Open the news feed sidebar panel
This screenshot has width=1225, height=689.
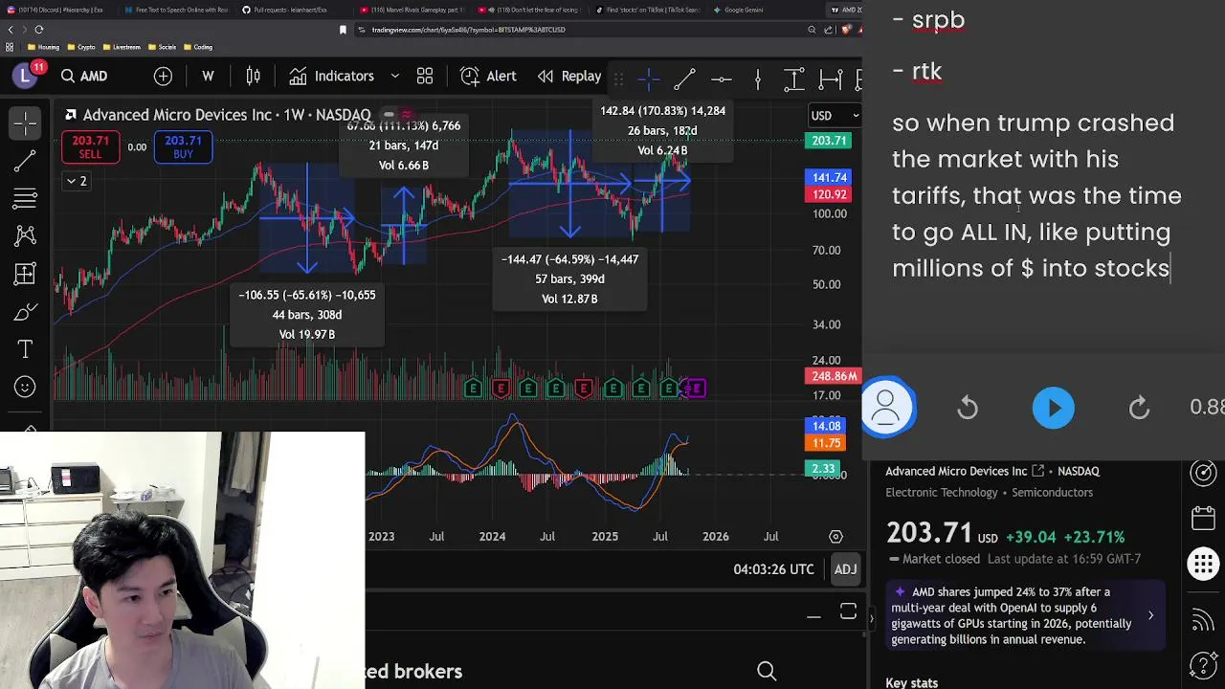1203,620
